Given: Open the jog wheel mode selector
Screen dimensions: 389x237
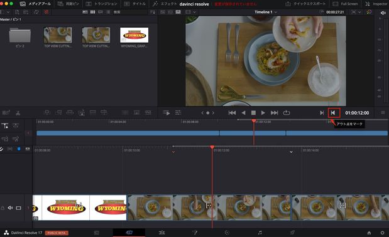Looking at the screenshot, I should tap(207, 113).
